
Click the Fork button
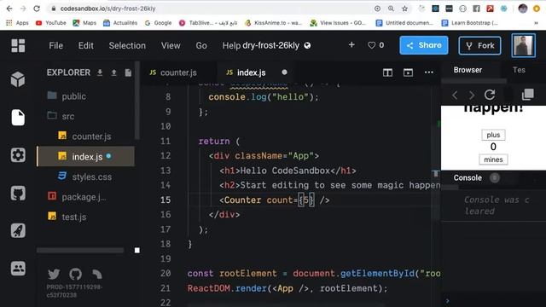[479, 45]
